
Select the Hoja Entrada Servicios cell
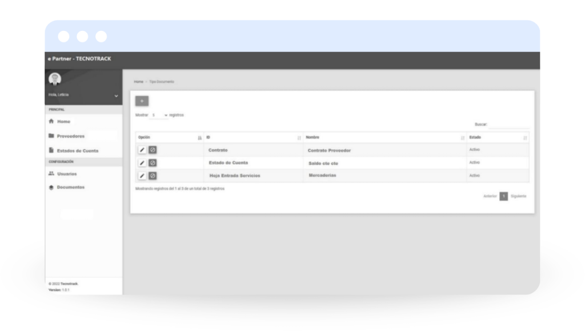235,176
